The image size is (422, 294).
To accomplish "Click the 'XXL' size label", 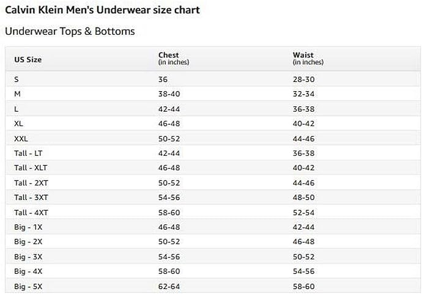I will (21, 138).
